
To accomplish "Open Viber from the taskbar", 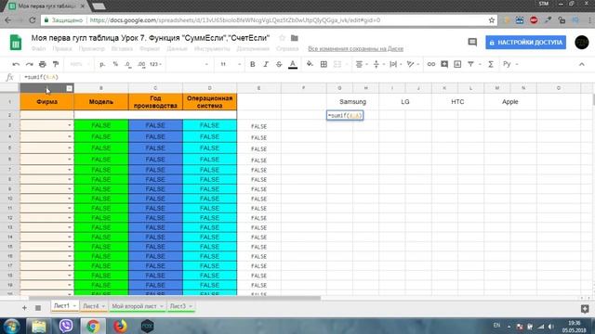I will click(66, 326).
